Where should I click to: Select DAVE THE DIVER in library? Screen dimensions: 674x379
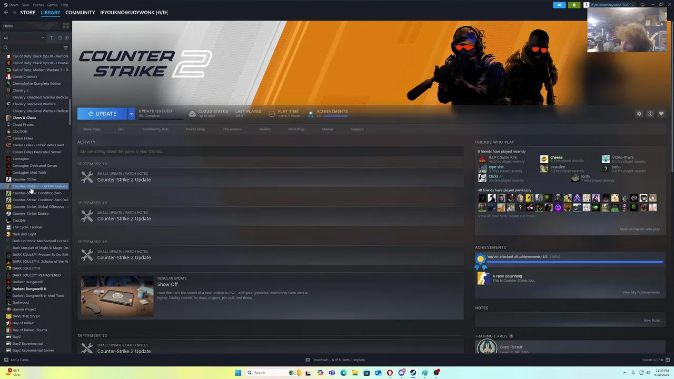[x=26, y=316]
